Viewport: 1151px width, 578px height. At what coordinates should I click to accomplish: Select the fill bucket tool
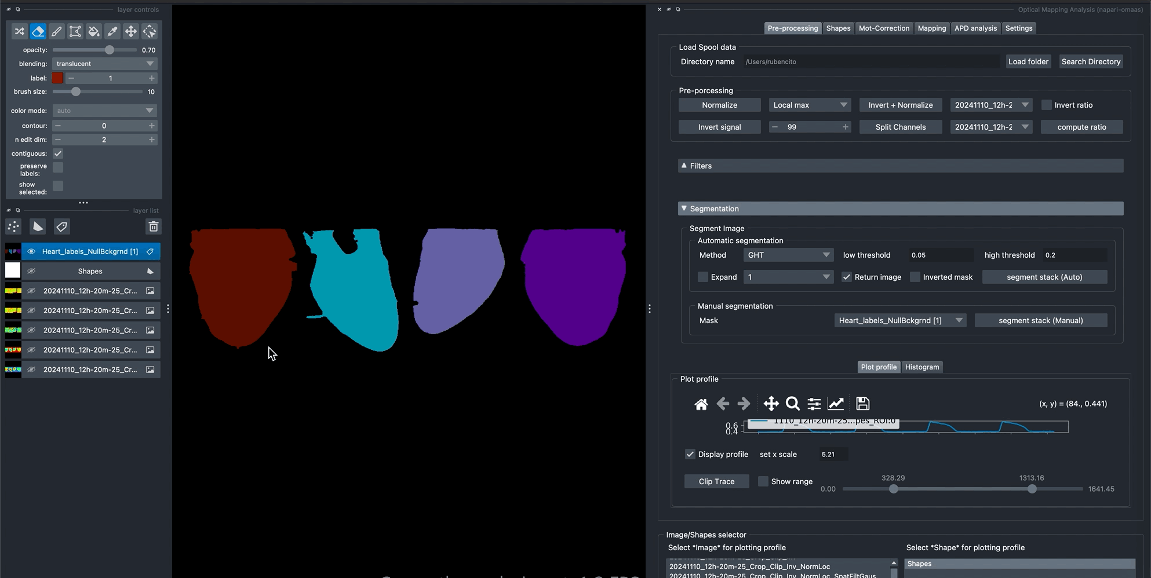[x=94, y=31]
